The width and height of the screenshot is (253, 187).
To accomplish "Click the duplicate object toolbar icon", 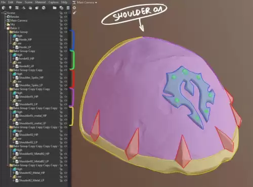I will (x=61, y=8).
